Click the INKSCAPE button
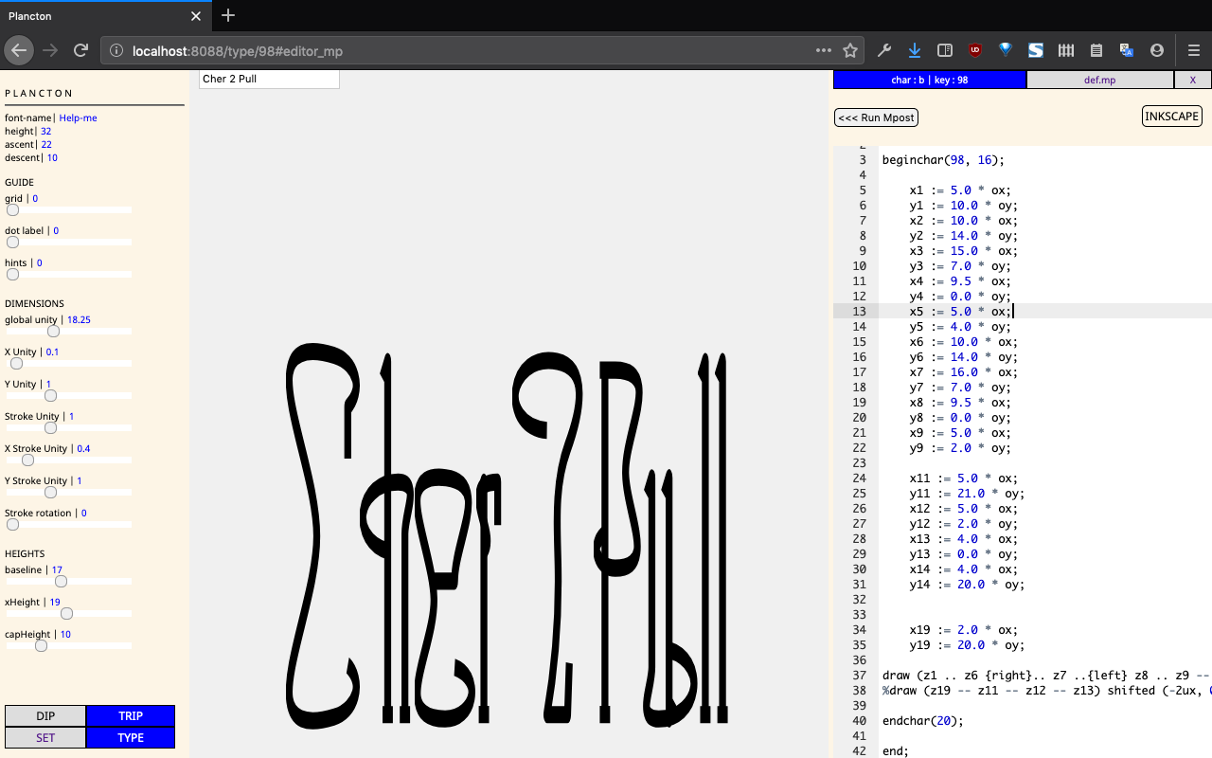Screen dimensions: 1212x758 [1171, 117]
